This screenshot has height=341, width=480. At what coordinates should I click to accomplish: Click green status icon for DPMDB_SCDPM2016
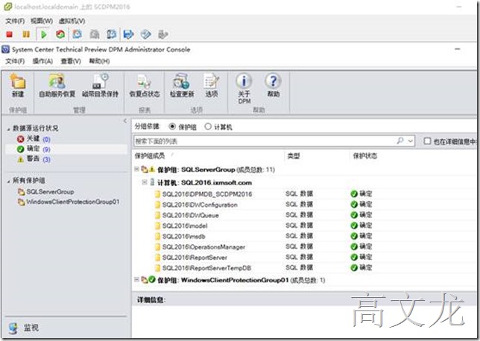(x=354, y=194)
